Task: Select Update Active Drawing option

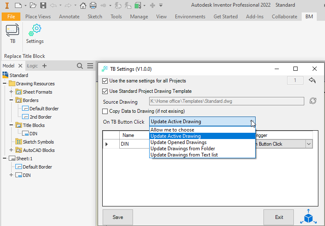Action: tap(202, 136)
